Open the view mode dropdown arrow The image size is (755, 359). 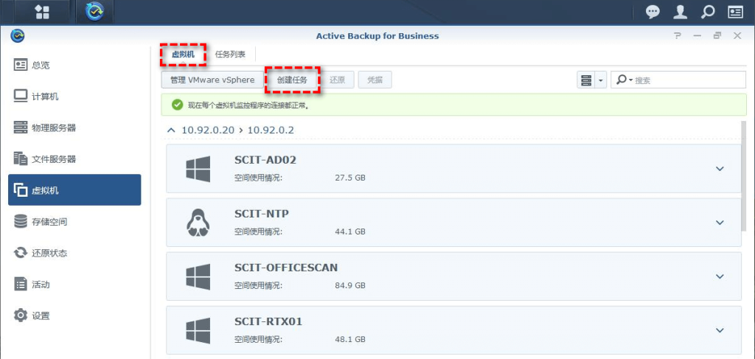coord(600,80)
